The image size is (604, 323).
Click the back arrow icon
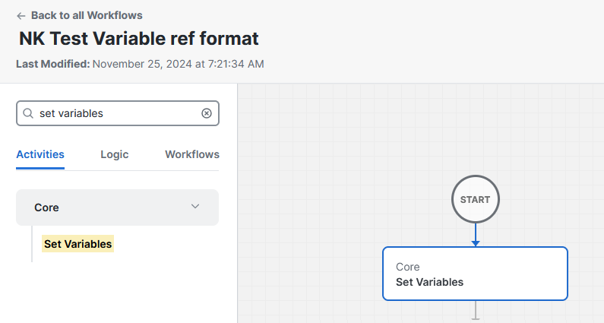coord(21,16)
